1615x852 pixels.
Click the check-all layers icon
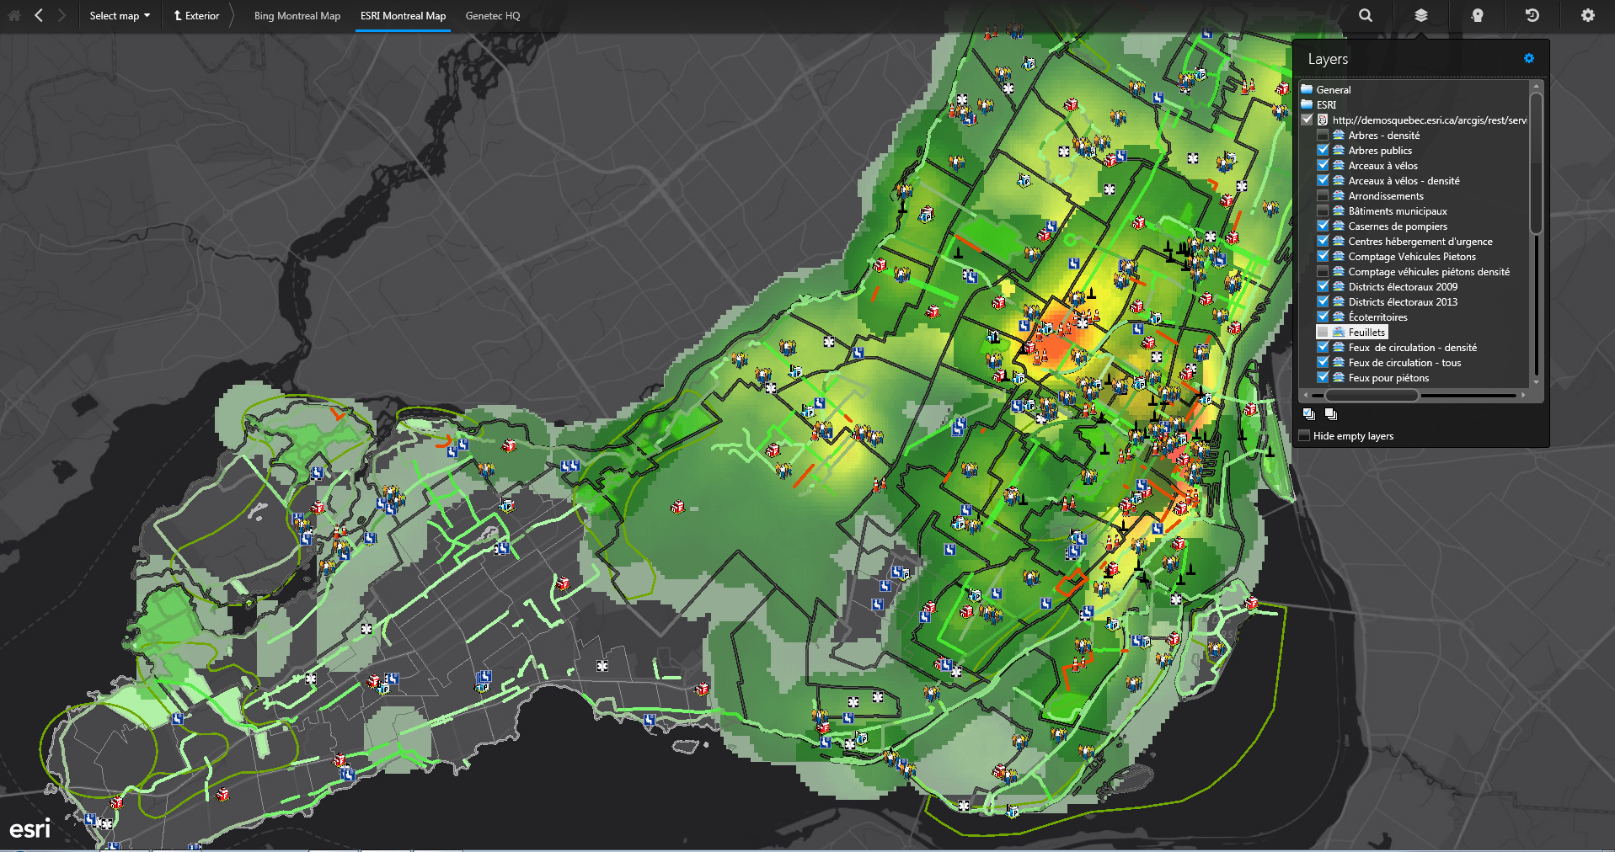1309,414
